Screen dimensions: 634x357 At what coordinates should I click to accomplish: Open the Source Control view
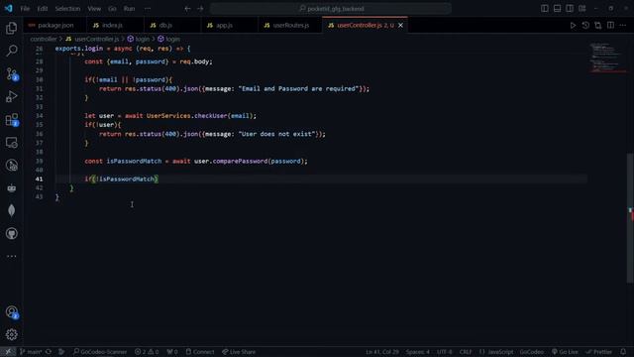[11, 74]
